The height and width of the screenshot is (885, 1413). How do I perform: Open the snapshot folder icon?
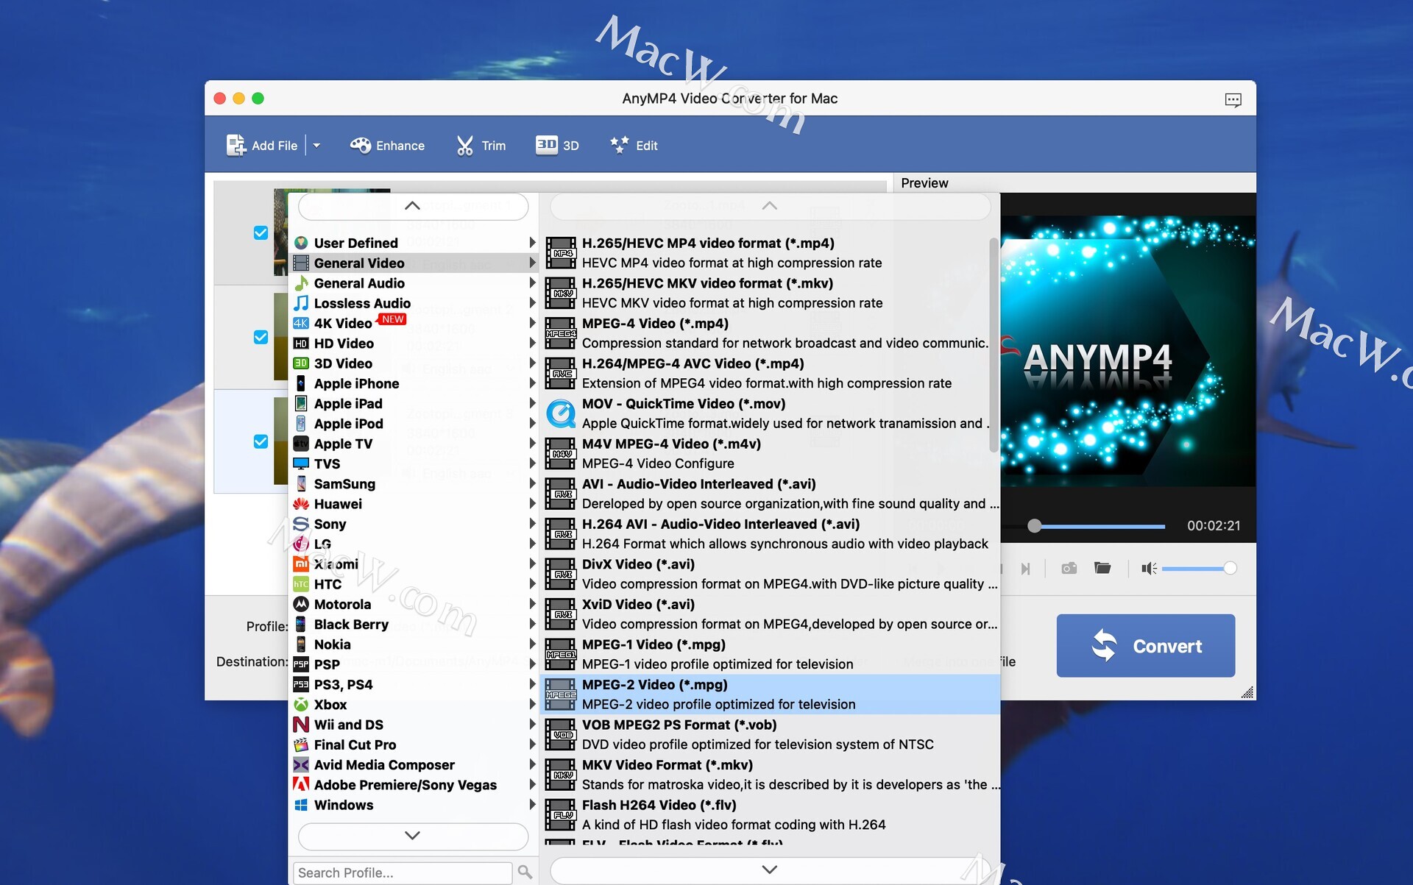1102,568
